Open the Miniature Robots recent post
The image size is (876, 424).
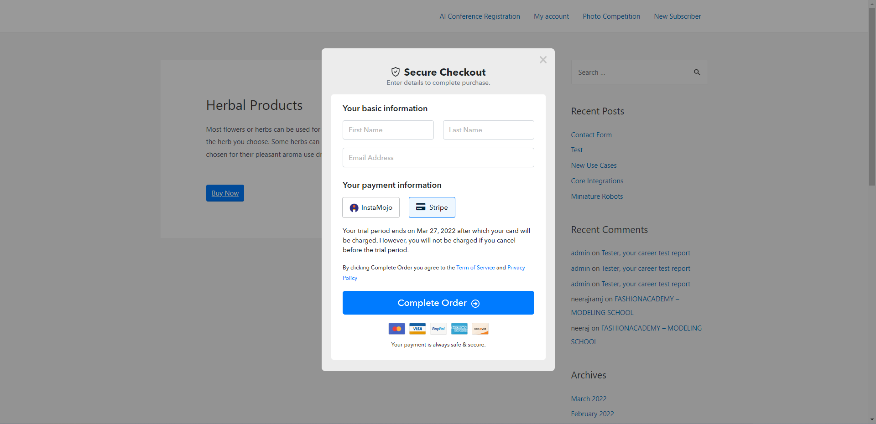click(597, 196)
